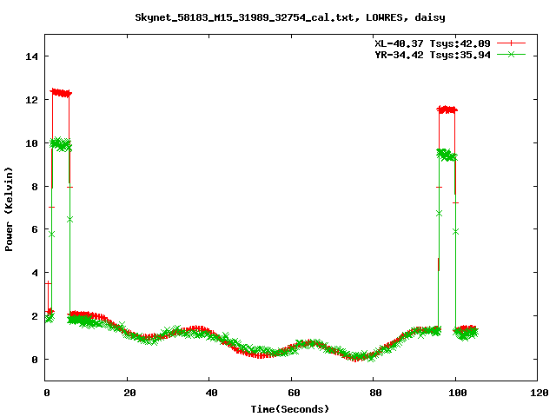Image resolution: width=556 pixels, height=417 pixels.
Task: Click the Time(Seconds) x-axis label
Action: tap(290, 409)
